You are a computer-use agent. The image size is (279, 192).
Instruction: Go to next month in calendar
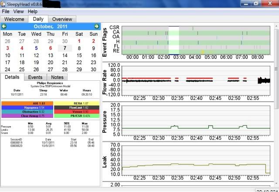pyautogui.click(x=97, y=27)
